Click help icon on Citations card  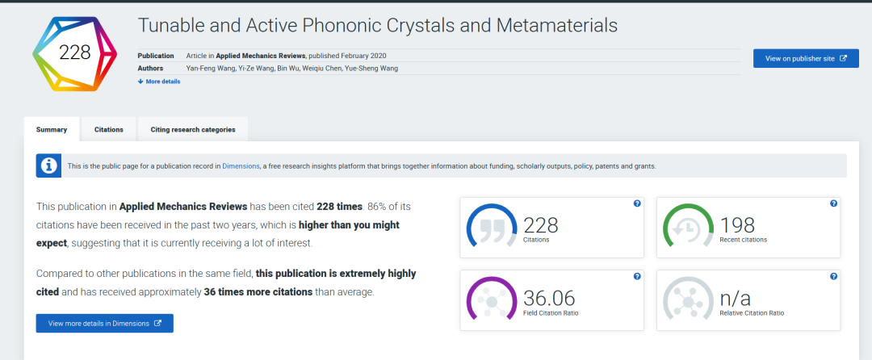click(x=637, y=203)
